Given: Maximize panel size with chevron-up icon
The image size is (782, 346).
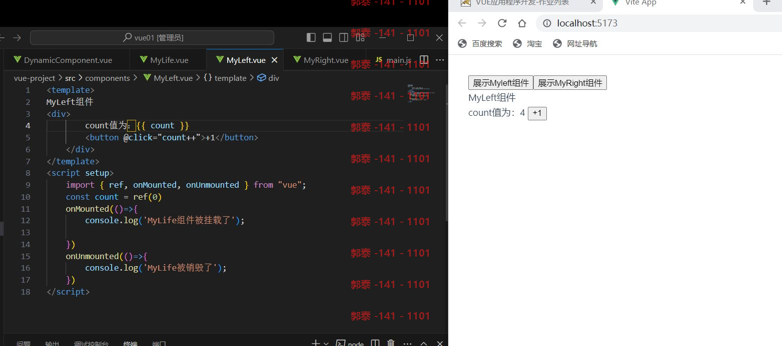Looking at the screenshot, I should [424, 344].
